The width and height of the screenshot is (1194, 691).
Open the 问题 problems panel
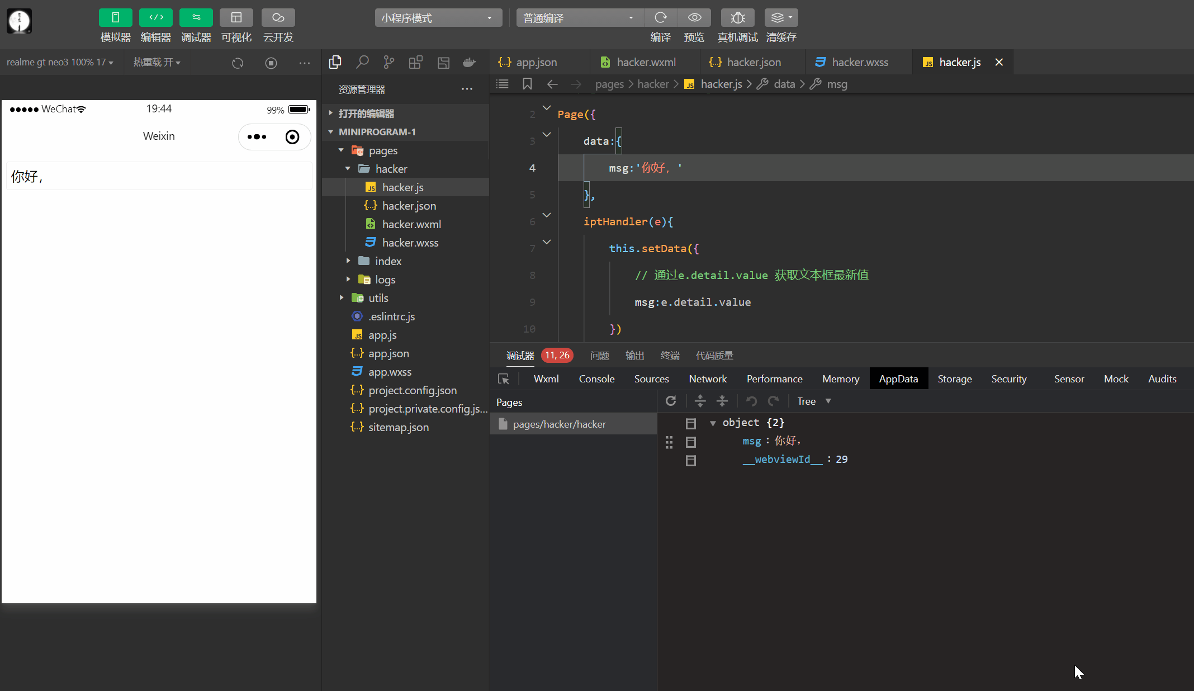click(599, 356)
